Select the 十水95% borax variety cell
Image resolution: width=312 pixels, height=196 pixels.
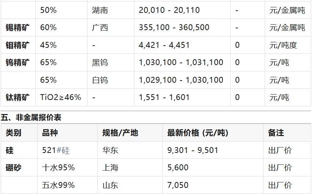click(58, 168)
